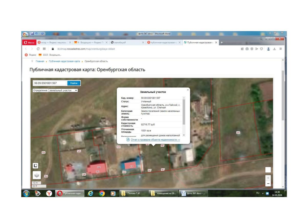Open a new browser tab
Image resolution: width=307 pixels, height=217 pixels.
[222, 42]
